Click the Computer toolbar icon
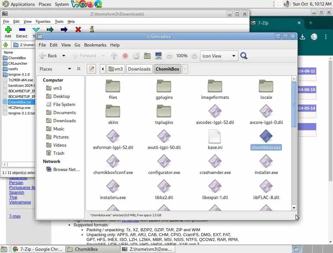The image size is (333, 253). point(158,56)
